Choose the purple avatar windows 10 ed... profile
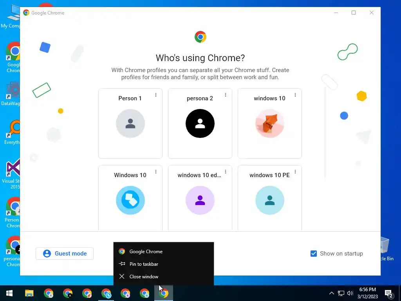Image resolution: width=401 pixels, height=301 pixels. point(200,200)
